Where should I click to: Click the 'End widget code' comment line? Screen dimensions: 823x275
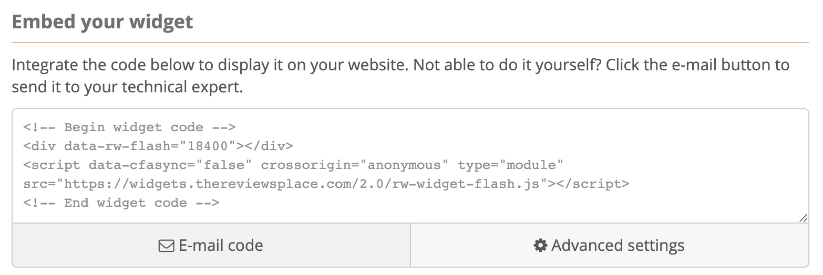(121, 203)
